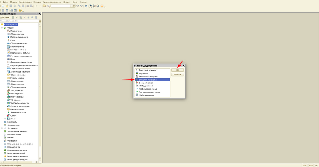Screen dimensions: 319x167
Task: Click into the Поиск field in Configuration panel
Action: click(19, 21)
